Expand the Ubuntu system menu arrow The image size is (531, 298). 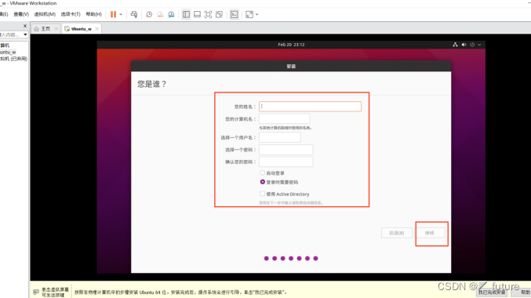pos(479,45)
